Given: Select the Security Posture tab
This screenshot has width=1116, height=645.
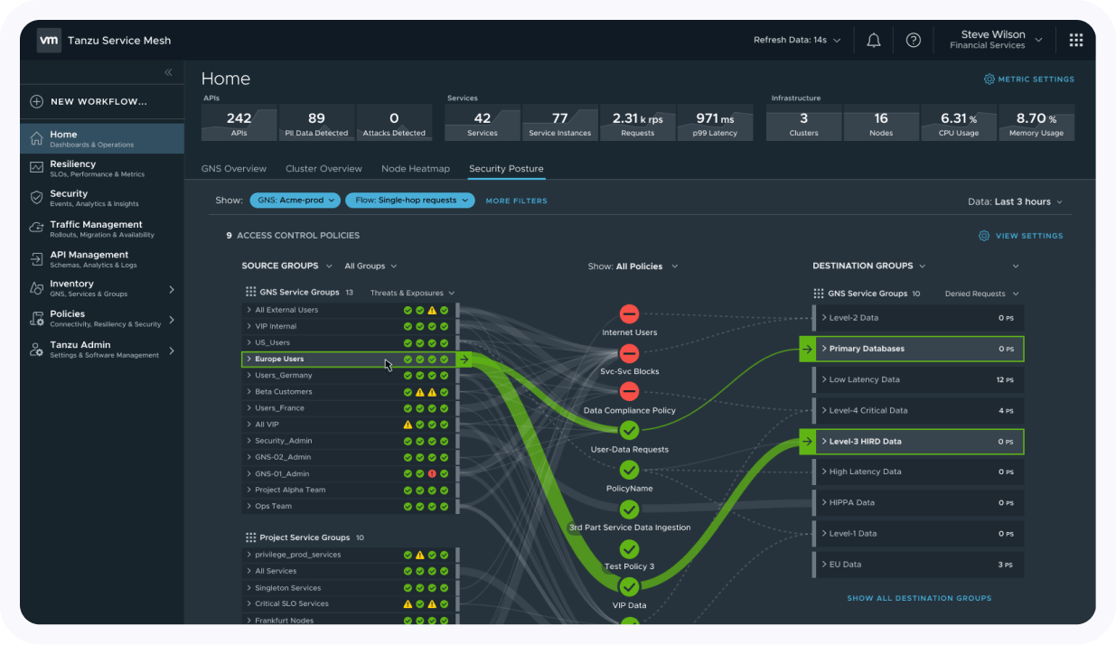Looking at the screenshot, I should (x=506, y=169).
